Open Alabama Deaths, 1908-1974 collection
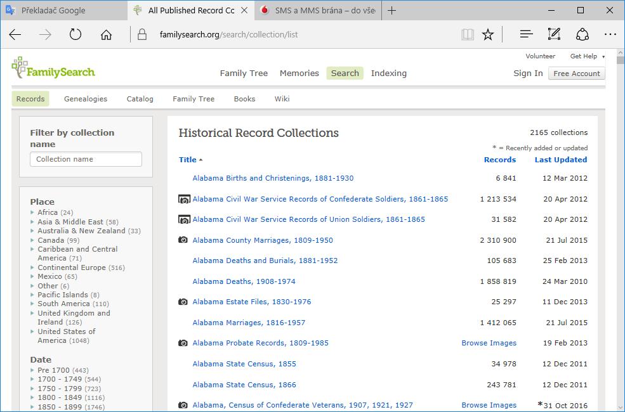The image size is (625, 412). pos(244,281)
